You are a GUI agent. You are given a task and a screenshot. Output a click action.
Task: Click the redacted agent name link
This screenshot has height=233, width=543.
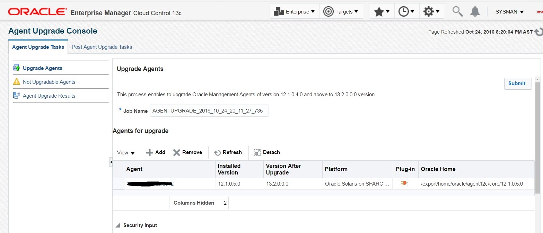click(150, 183)
